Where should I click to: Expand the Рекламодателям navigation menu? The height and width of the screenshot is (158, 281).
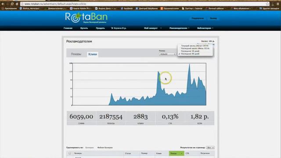tap(179, 28)
